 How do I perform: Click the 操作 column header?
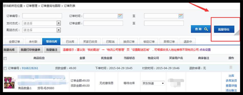(x=231, y=58)
